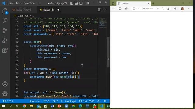The image size is (195, 109).
Task: Open the Feedback icon in status bar
Action: click(99, 101)
